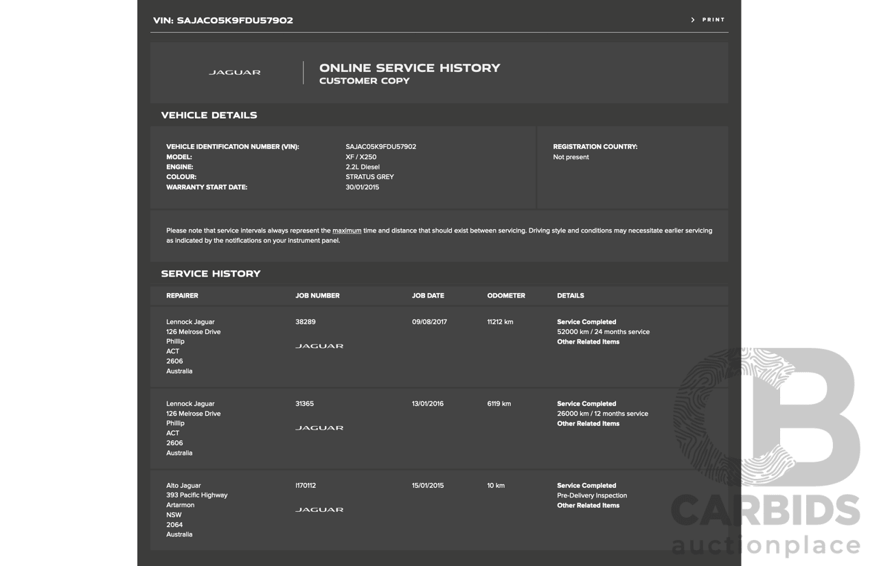Click the Jaguar logo under job 38289
Image resolution: width=879 pixels, height=566 pixels.
pos(319,346)
